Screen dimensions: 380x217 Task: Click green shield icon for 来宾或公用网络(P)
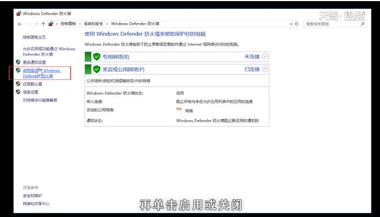click(96, 69)
